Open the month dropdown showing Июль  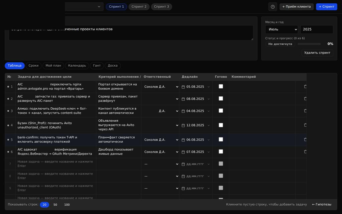point(282,29)
